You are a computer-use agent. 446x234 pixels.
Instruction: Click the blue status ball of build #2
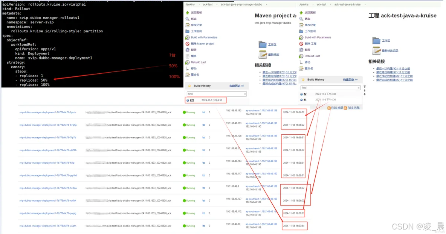point(301,94)
